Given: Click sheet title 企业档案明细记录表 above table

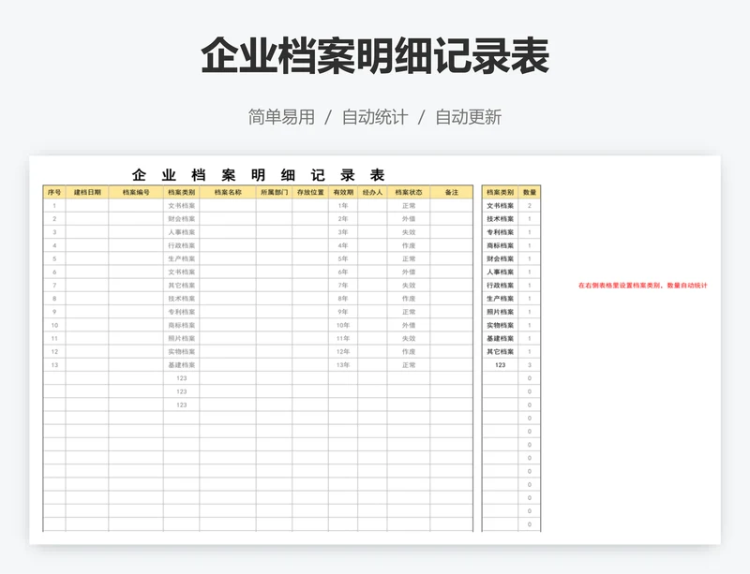Looking at the screenshot, I should 259,175.
